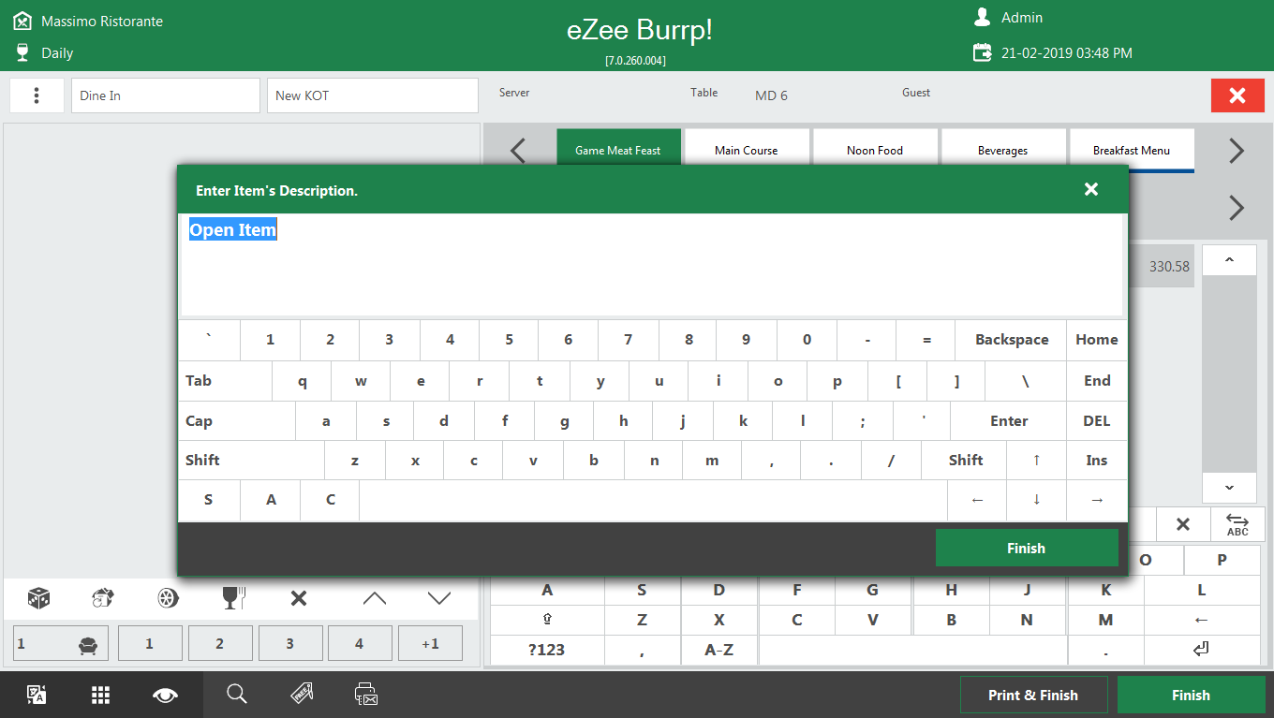Click the FREE tag icon in bottom bar
1274x718 pixels.
pyautogui.click(x=302, y=694)
